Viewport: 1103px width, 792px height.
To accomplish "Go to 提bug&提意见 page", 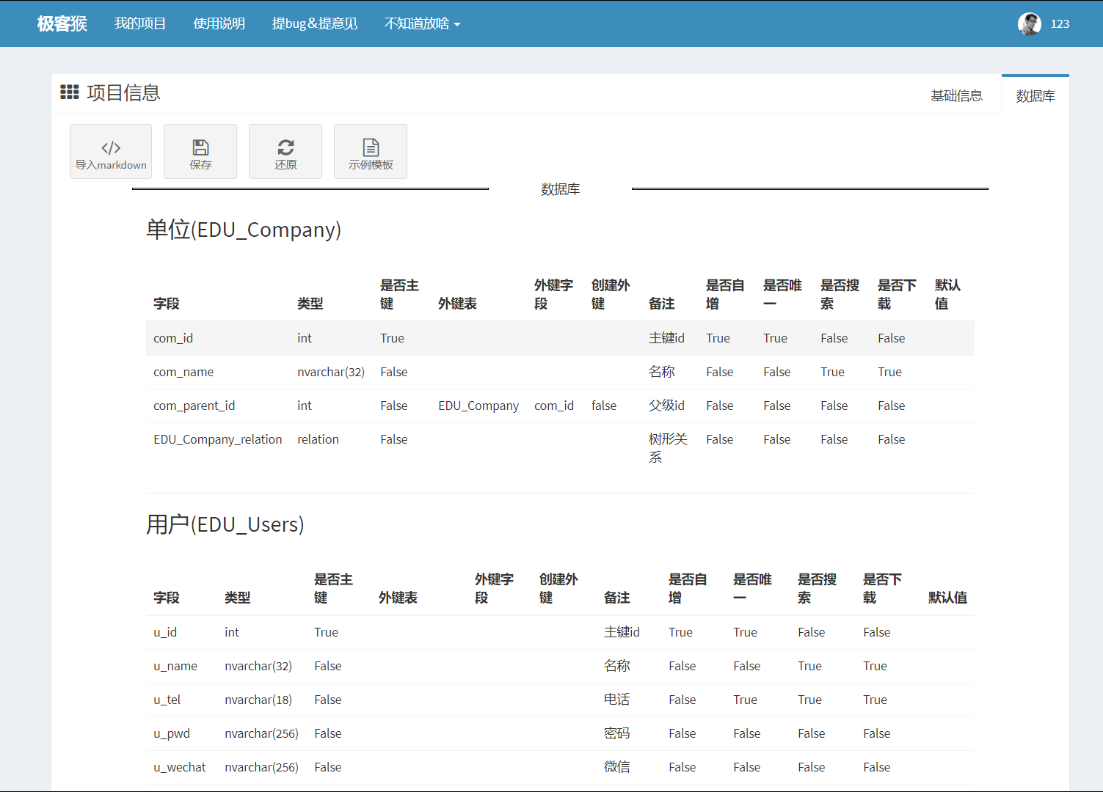I will (315, 23).
